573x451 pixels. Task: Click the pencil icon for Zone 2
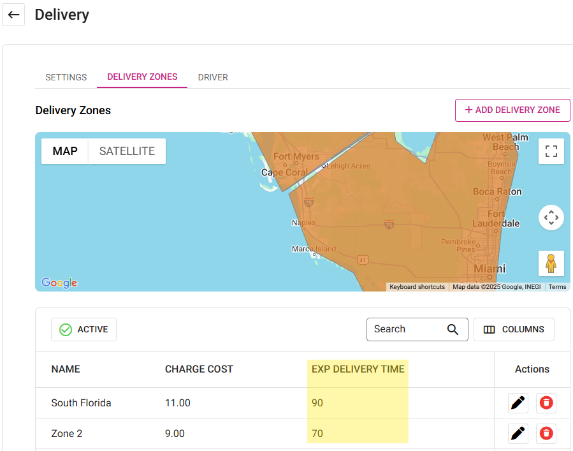[518, 434]
